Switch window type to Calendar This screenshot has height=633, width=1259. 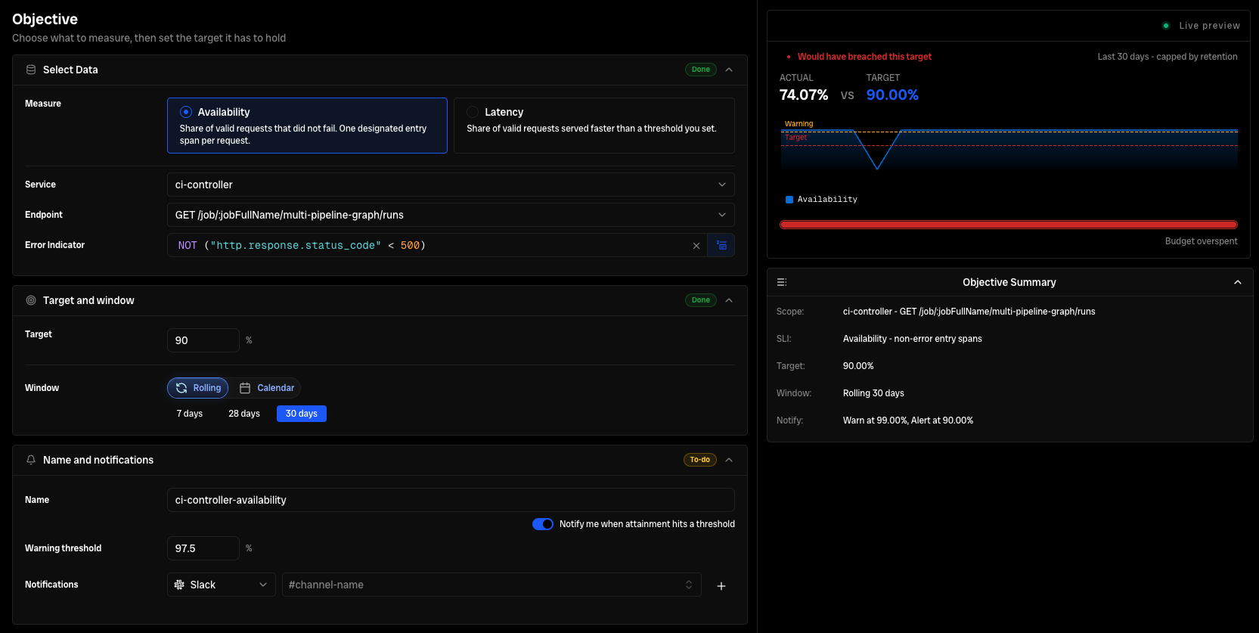[x=266, y=388]
